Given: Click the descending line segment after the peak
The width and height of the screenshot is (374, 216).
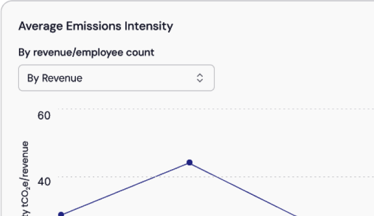Looking at the screenshot, I should pos(242,189).
